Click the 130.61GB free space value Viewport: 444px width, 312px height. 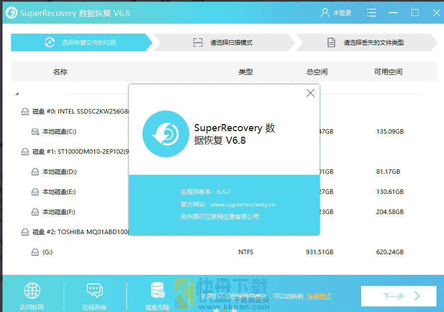[x=390, y=192]
